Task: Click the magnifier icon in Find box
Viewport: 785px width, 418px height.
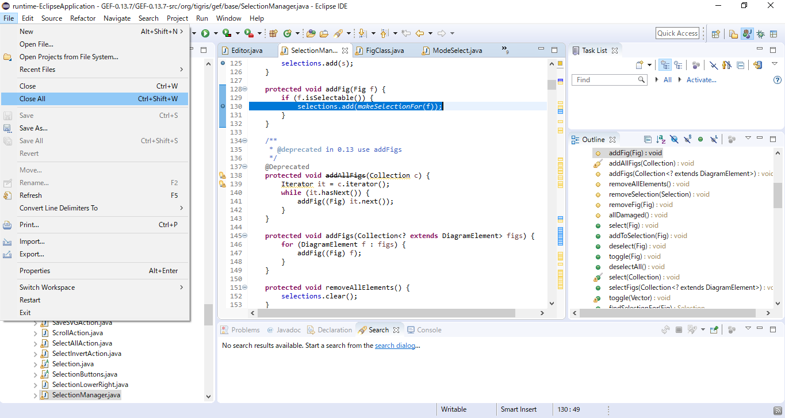Action: 641,80
